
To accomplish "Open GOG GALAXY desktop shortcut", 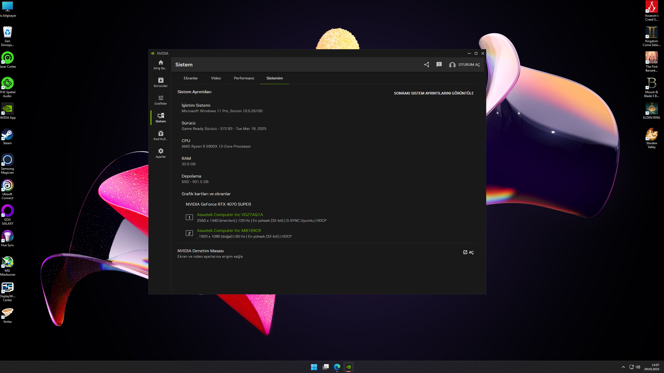I will click(x=8, y=215).
